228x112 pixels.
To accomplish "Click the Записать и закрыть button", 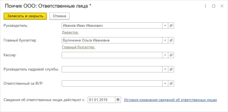I will coord(25,16).
